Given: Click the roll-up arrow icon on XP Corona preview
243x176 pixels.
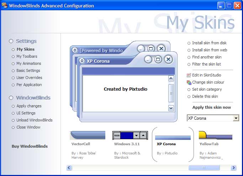Looking at the screenshot, I should pos(82,61).
